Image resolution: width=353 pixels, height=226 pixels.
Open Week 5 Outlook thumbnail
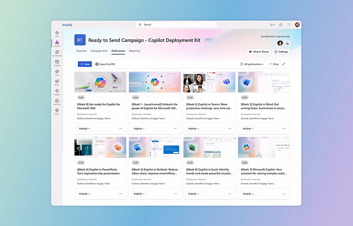[x=155, y=147]
